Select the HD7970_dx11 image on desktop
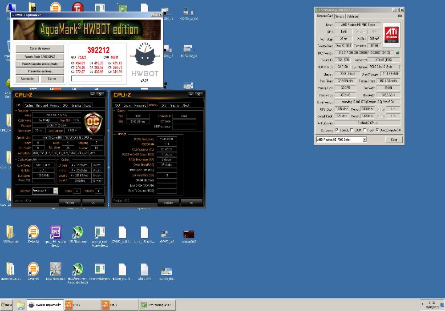Screen dimensions: 445x311 point(166,273)
